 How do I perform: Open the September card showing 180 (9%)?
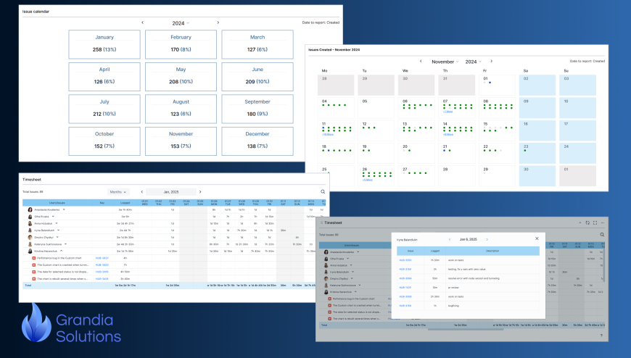point(257,109)
